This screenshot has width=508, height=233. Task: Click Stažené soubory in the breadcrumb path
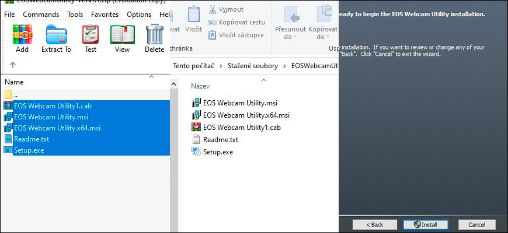(x=252, y=66)
